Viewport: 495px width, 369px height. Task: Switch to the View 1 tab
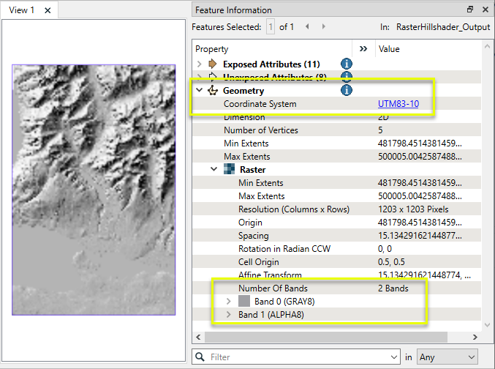tap(22, 10)
